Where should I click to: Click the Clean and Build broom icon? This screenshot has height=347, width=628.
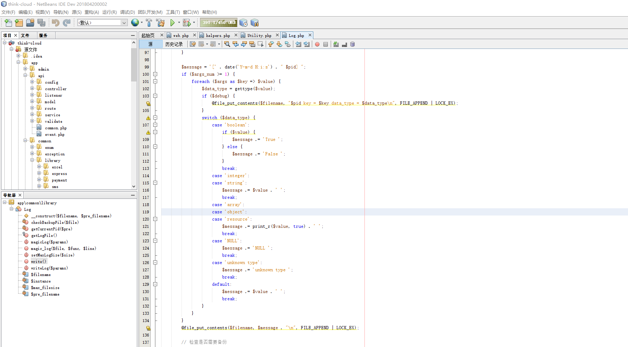(x=160, y=23)
